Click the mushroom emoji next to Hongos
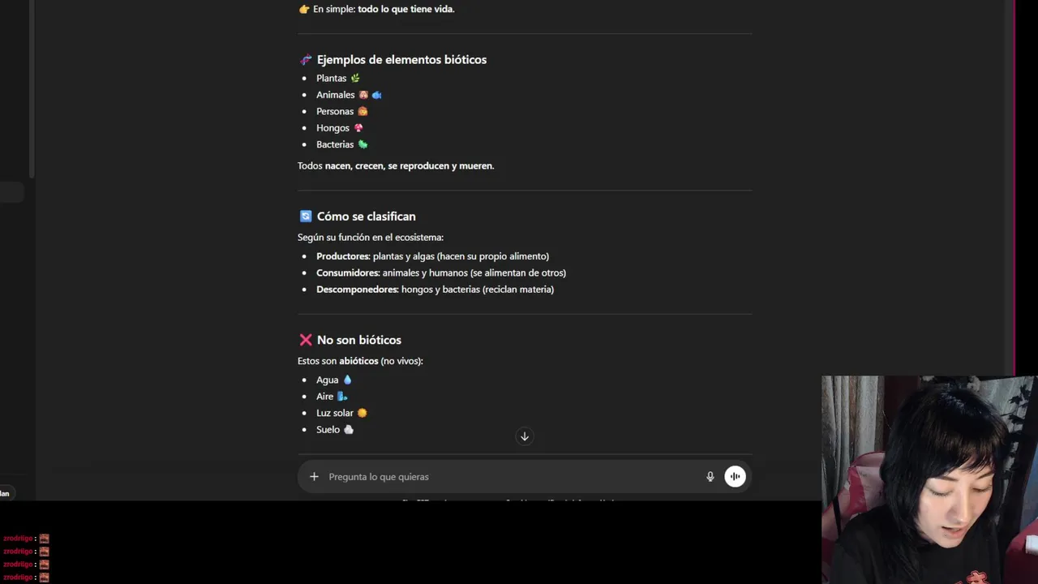Image resolution: width=1038 pixels, height=584 pixels. pos(358,128)
